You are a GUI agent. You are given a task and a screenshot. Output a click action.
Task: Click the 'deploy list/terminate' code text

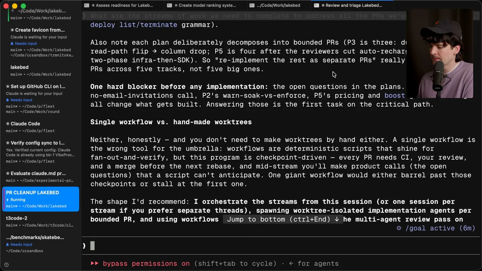(x=134, y=25)
